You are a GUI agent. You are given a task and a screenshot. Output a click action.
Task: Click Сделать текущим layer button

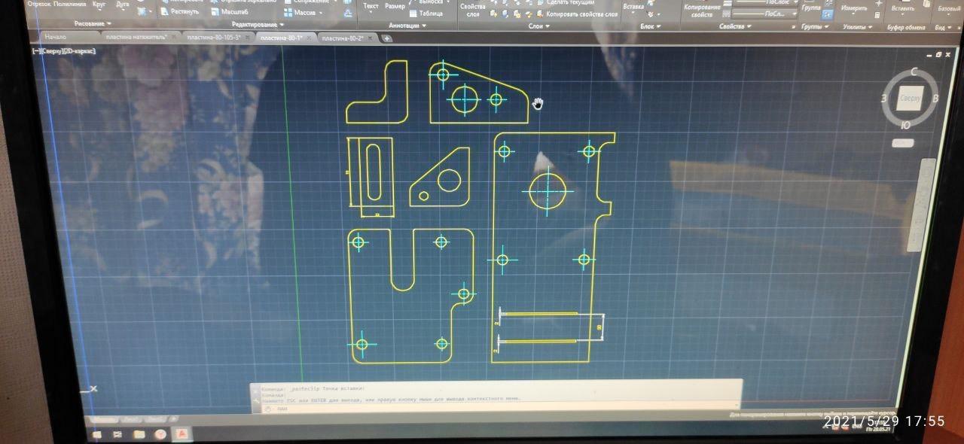[565, 3]
